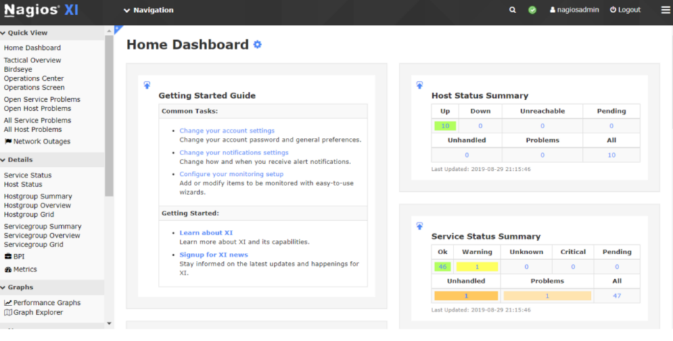
Task: Open Servicegroup Grid
Action: [x=34, y=244]
